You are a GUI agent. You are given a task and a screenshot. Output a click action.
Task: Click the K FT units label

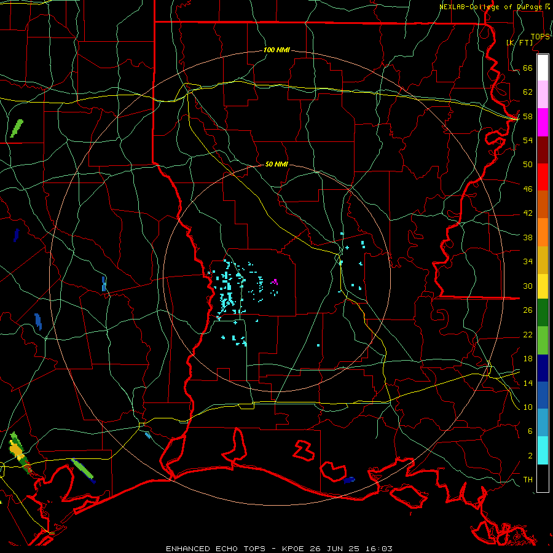pos(519,42)
